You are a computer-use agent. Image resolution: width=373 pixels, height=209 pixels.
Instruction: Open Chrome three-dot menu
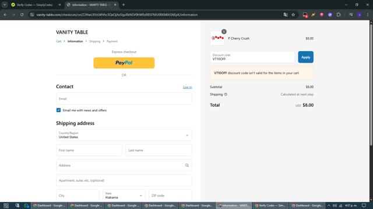(x=368, y=15)
